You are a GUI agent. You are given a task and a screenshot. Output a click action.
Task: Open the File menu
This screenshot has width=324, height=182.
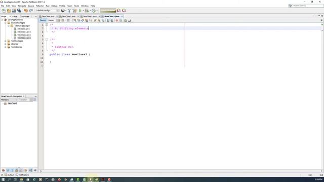pos(3,6)
